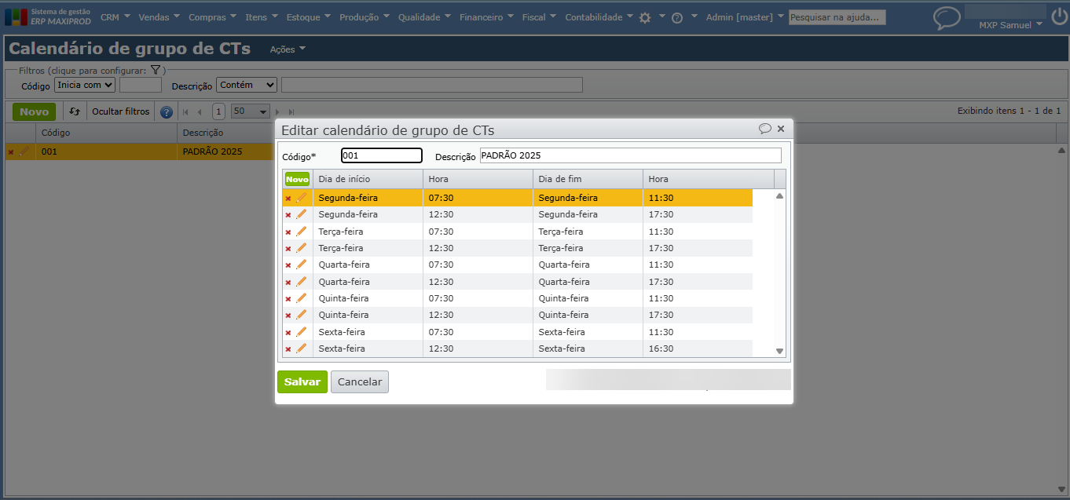The height and width of the screenshot is (500, 1070).
Task: Click the help search box
Action: [x=837, y=17]
